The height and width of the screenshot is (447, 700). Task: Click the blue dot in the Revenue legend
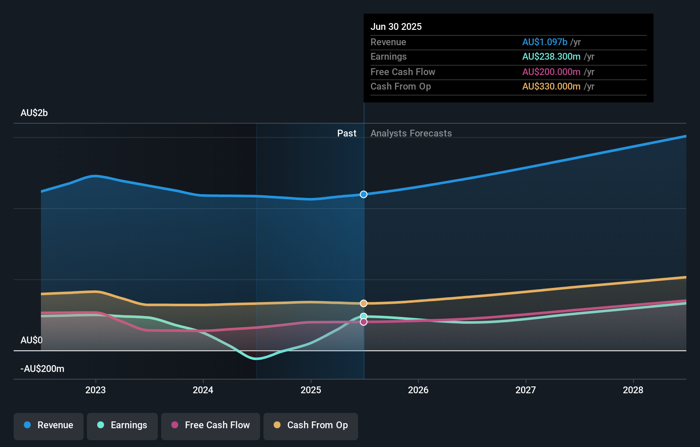click(27, 425)
